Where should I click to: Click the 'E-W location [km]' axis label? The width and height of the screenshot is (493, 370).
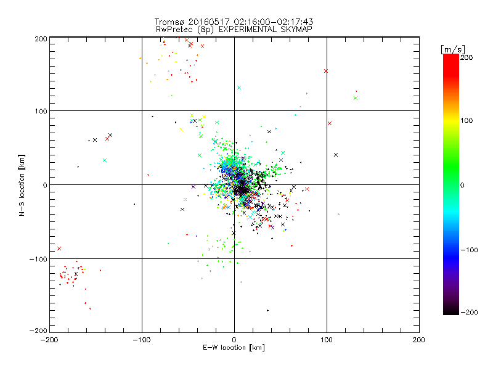(x=234, y=347)
